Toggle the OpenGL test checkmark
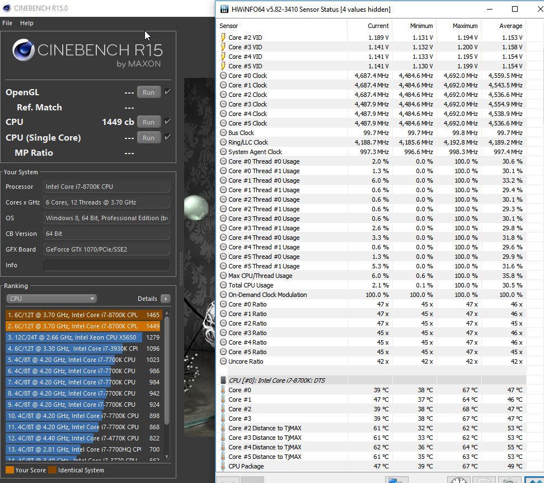Viewport: 544px width, 483px height. tap(167, 92)
